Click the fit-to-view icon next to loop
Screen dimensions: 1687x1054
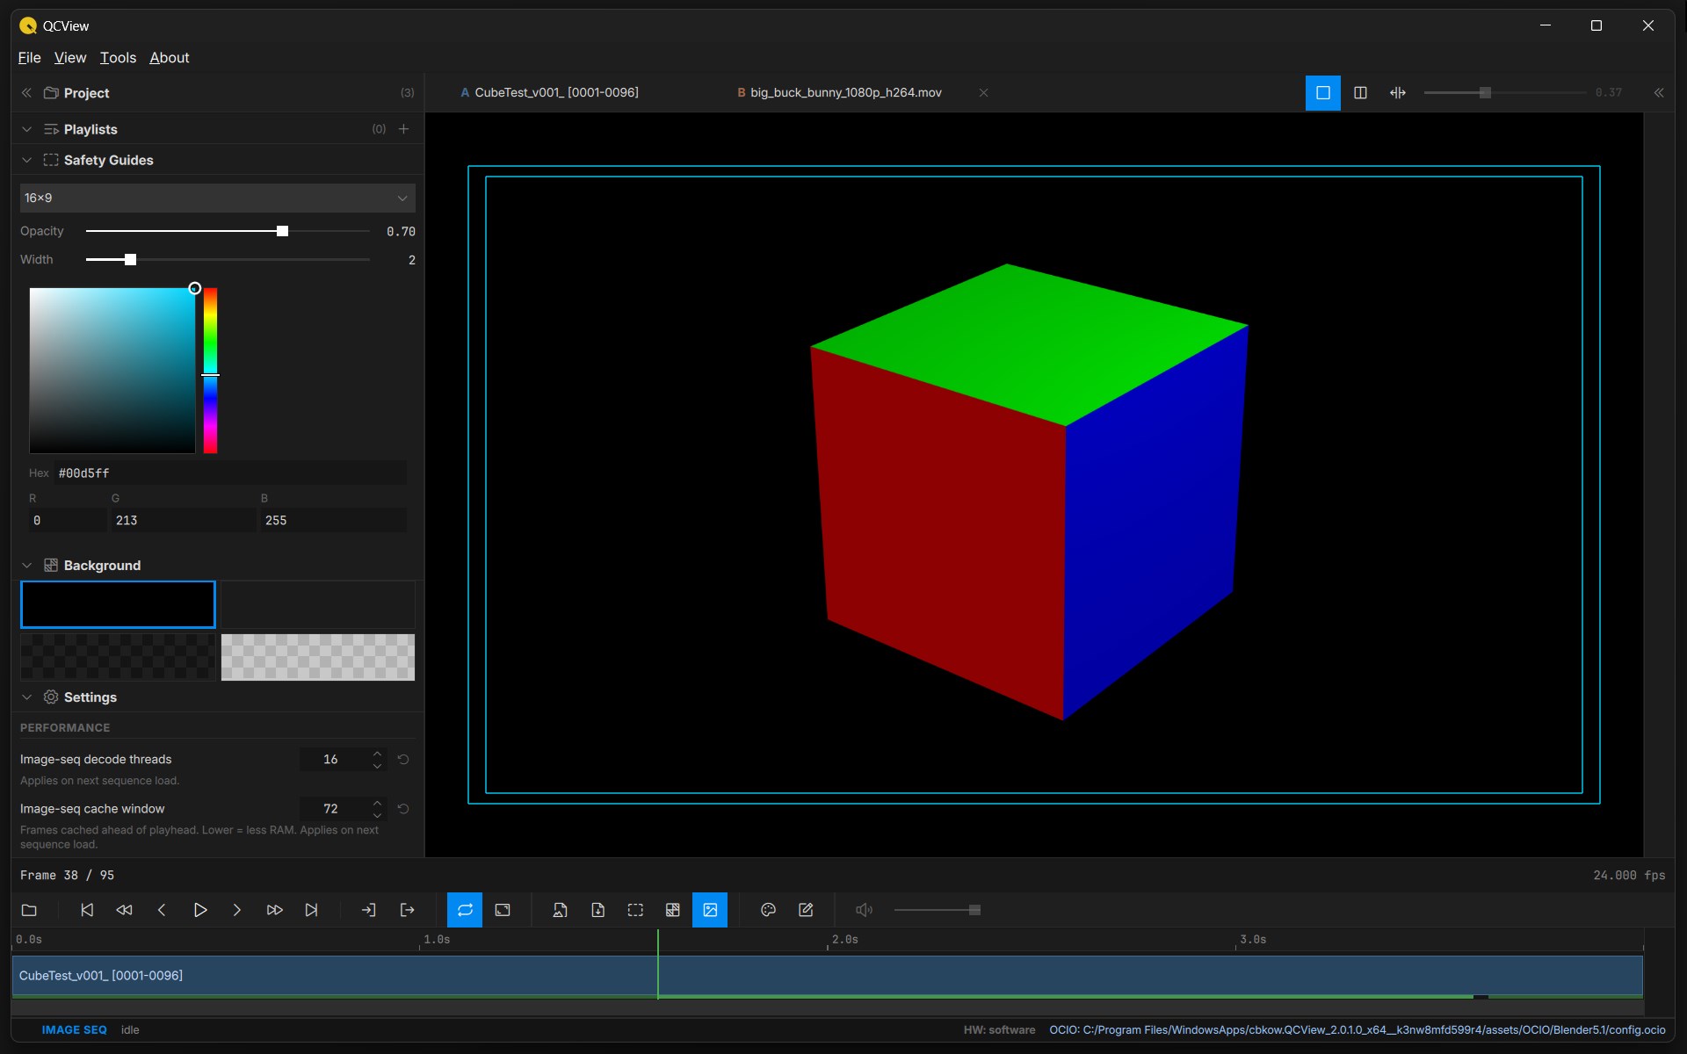(x=503, y=910)
